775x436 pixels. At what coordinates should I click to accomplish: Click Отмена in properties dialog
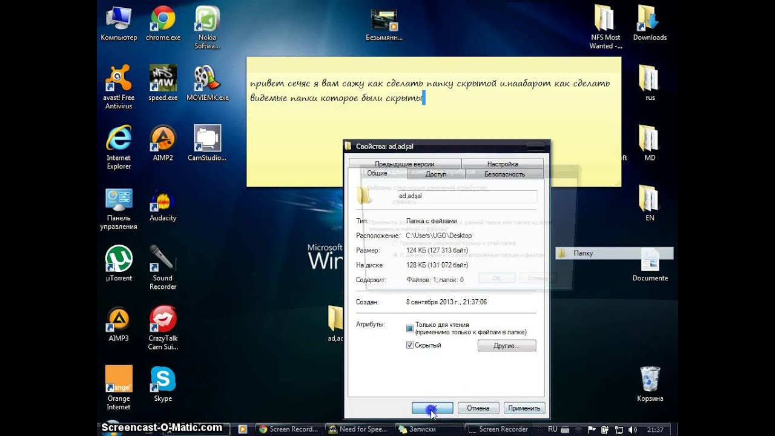coord(478,408)
